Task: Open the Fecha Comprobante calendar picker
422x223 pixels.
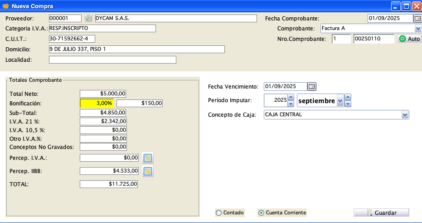Action: (x=417, y=19)
